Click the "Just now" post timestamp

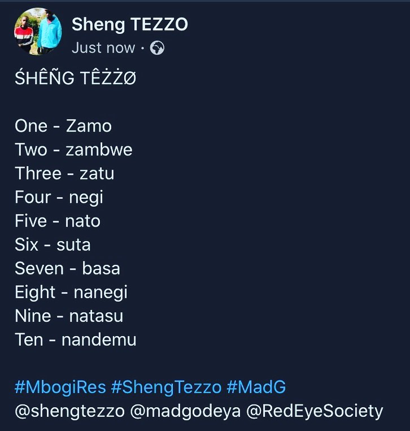[103, 48]
